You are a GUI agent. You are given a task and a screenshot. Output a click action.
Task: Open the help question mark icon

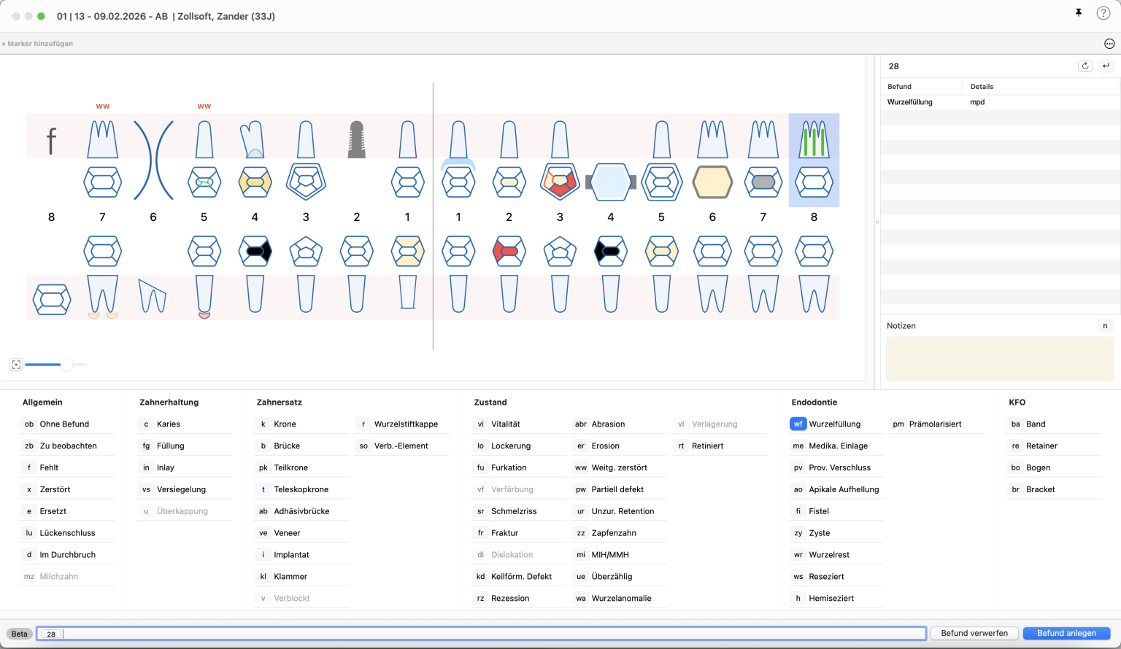(x=1103, y=13)
